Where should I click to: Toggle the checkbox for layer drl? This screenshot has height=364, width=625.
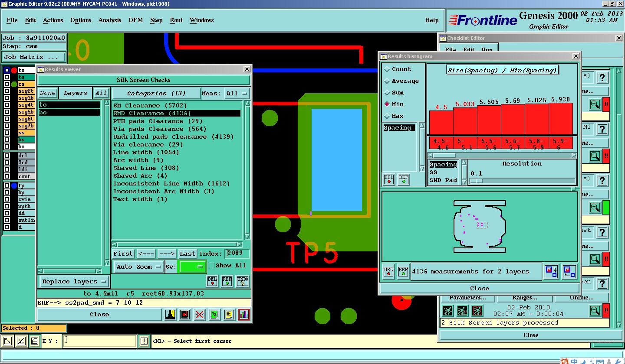[x=7, y=155]
